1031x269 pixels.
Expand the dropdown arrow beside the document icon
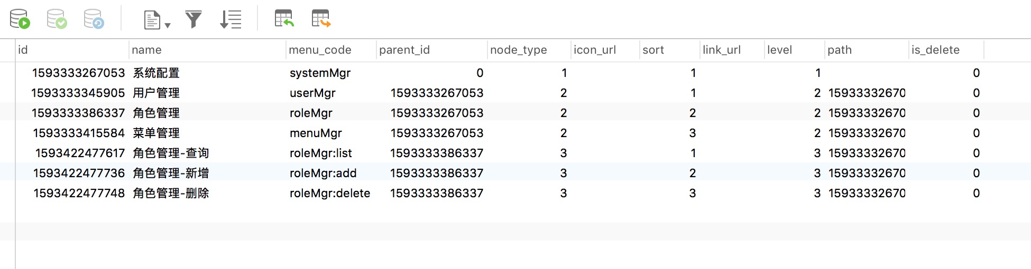click(168, 25)
